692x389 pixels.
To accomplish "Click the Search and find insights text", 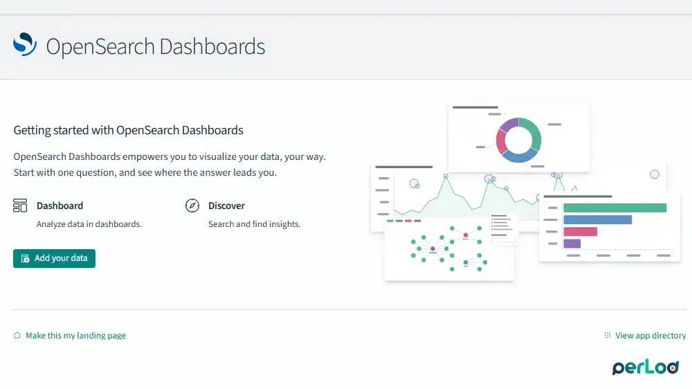I will point(254,224).
